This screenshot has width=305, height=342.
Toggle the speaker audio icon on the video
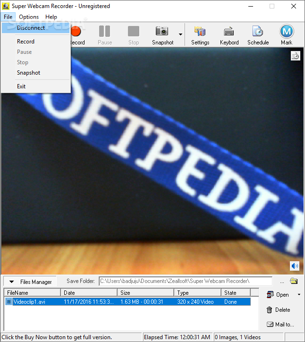295,266
